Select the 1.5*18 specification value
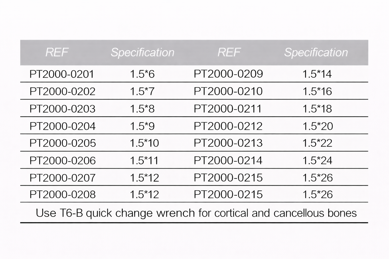Screen dimensions: 389x259 point(317,109)
